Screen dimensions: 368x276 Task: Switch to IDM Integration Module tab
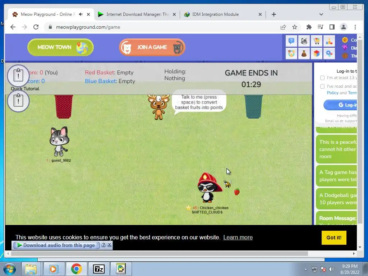pos(223,14)
